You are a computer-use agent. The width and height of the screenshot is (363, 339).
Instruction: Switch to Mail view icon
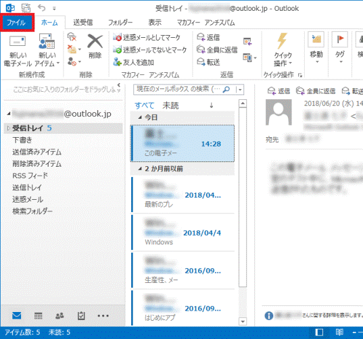pyautogui.click(x=17, y=315)
